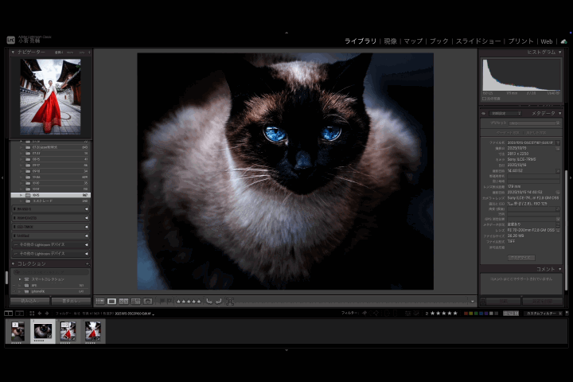
Task: Switch to the マップ module
Action: (413, 41)
